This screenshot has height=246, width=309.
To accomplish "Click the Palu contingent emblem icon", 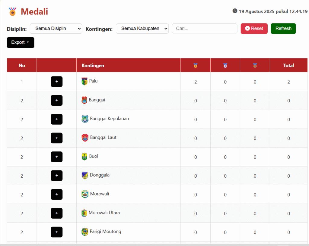I will 84,81.
